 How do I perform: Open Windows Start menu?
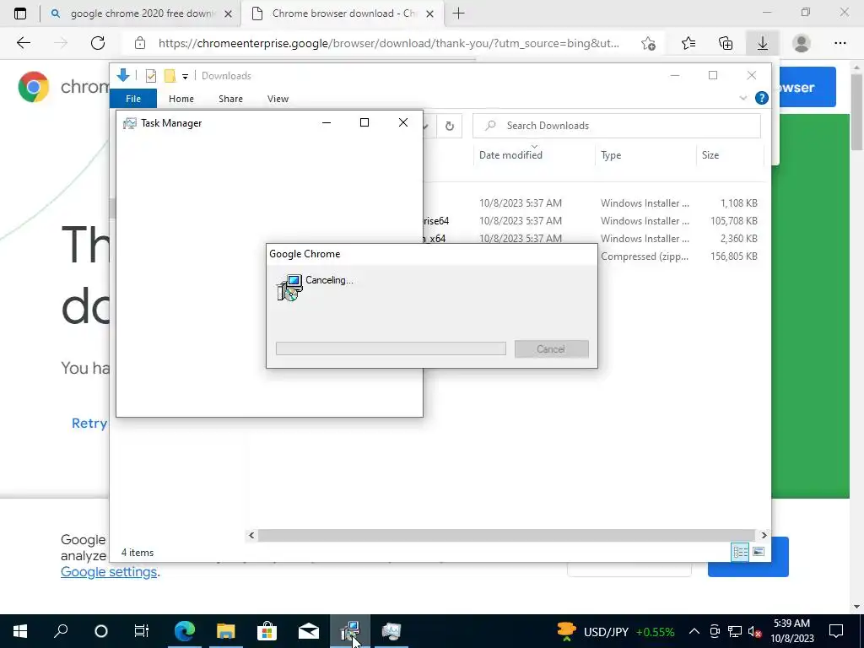click(20, 631)
